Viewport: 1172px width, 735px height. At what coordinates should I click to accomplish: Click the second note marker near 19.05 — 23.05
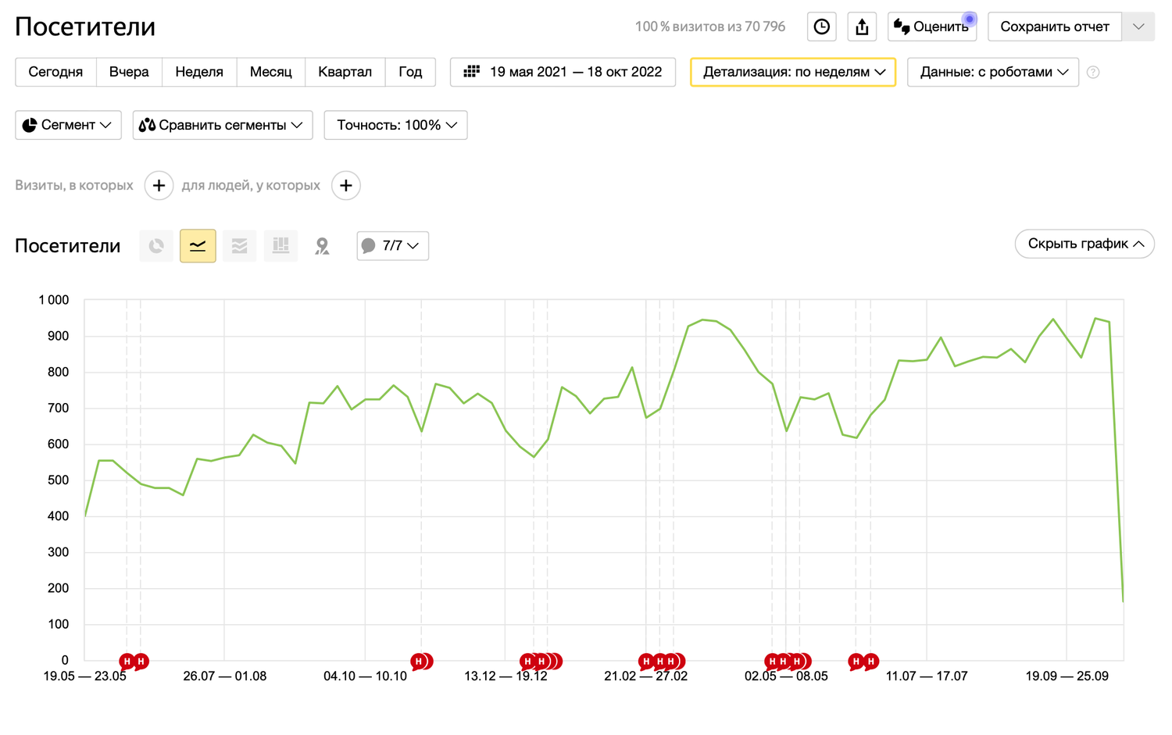141,662
